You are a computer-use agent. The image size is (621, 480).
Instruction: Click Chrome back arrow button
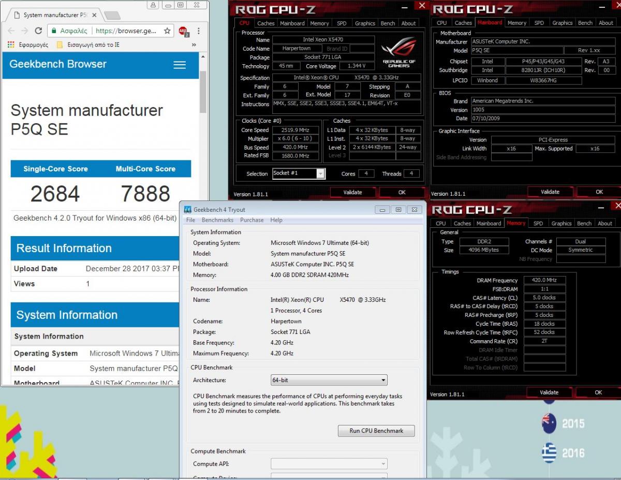coord(11,31)
